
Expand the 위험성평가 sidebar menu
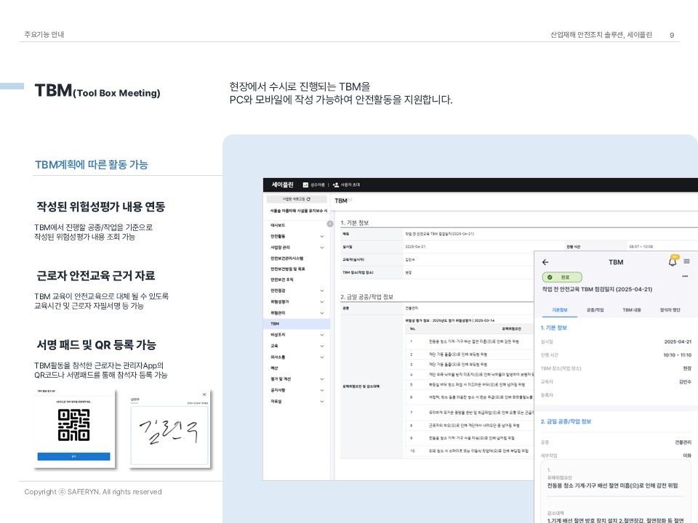(321, 301)
